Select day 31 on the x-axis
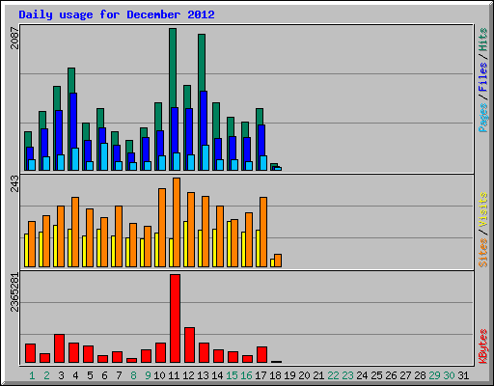This screenshot has width=494, height=386. pos(463,375)
